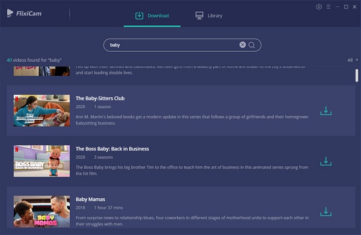Clear the search text with X icon
Viewport: 361px width, 235px height.
click(x=242, y=45)
